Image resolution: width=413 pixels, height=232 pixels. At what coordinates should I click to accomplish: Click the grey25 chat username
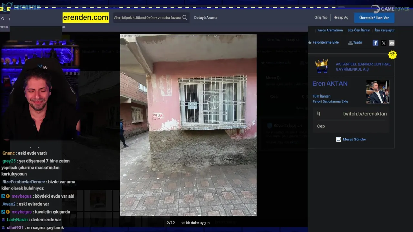[x=9, y=161]
